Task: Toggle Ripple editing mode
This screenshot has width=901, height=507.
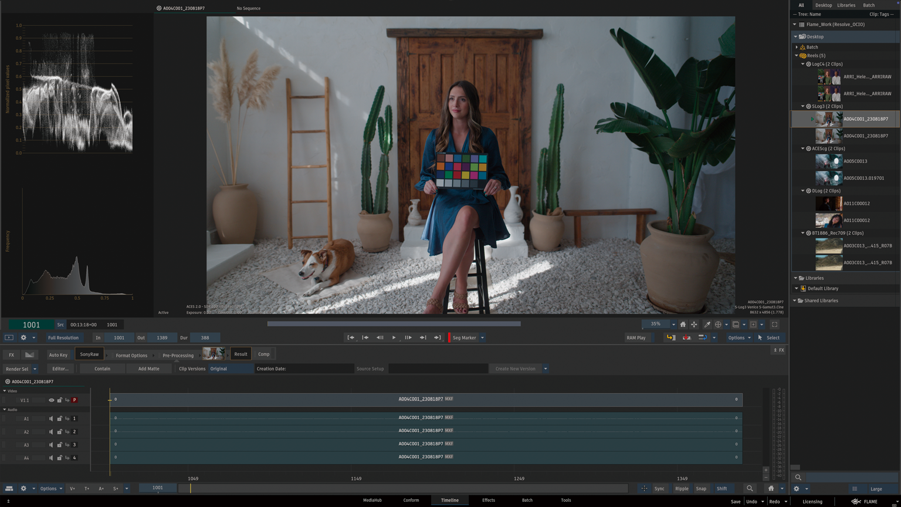Action: pyautogui.click(x=682, y=488)
